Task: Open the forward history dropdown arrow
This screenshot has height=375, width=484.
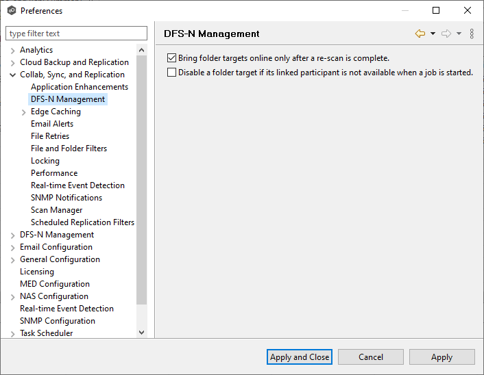Action: pos(459,34)
